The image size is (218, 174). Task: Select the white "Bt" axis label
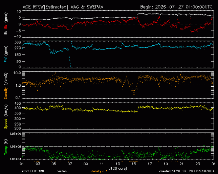click(6, 33)
